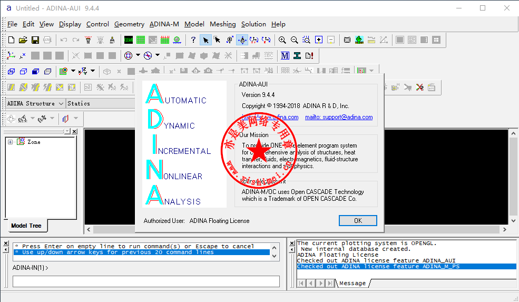Click the question mark help icon
Image resolution: width=519 pixels, height=302 pixels.
coord(193,40)
